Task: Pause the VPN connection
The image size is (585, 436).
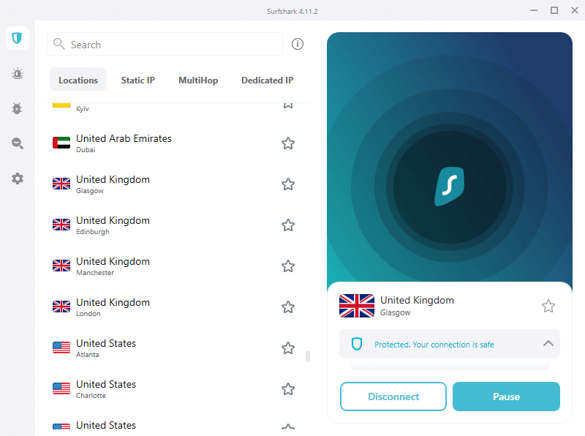Action: [x=506, y=396]
